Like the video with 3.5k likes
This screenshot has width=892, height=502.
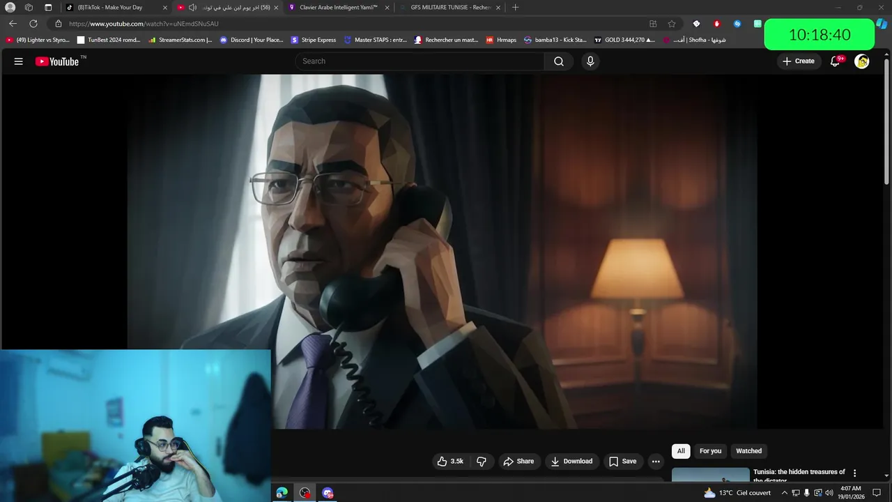tap(450, 461)
